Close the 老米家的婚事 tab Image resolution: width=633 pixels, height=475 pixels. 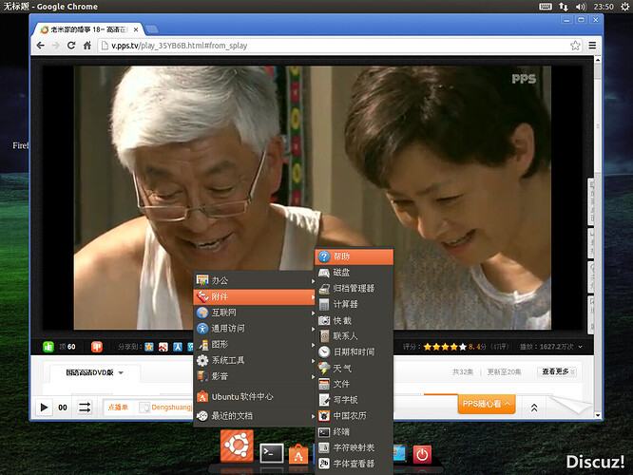(136, 29)
